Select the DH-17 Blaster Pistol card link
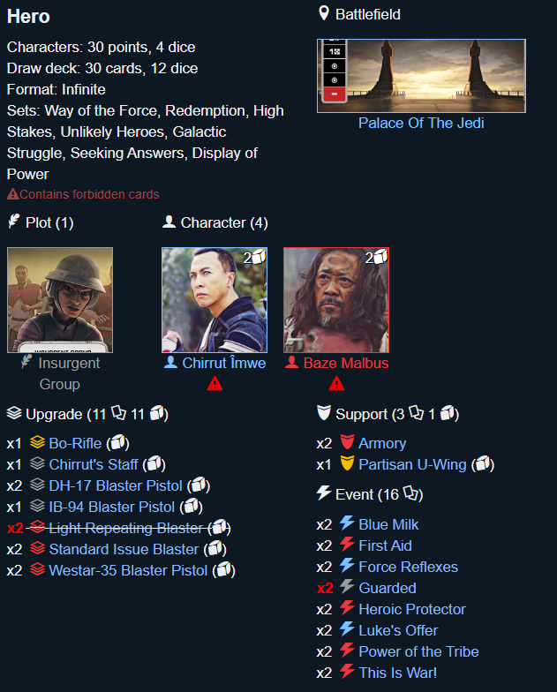The image size is (557, 692). tap(116, 485)
